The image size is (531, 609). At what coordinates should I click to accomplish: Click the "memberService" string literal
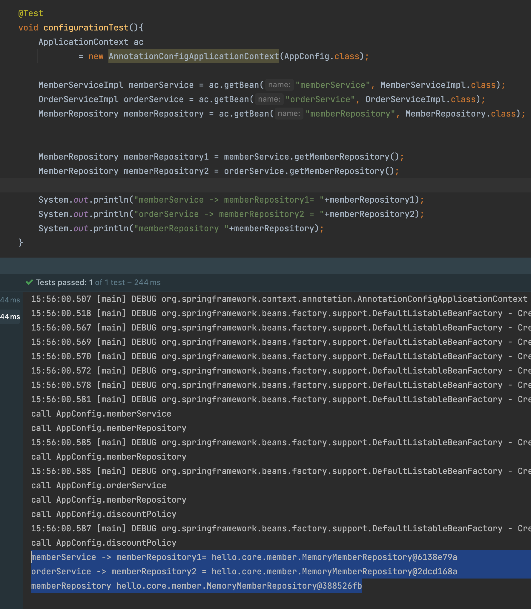click(x=333, y=85)
